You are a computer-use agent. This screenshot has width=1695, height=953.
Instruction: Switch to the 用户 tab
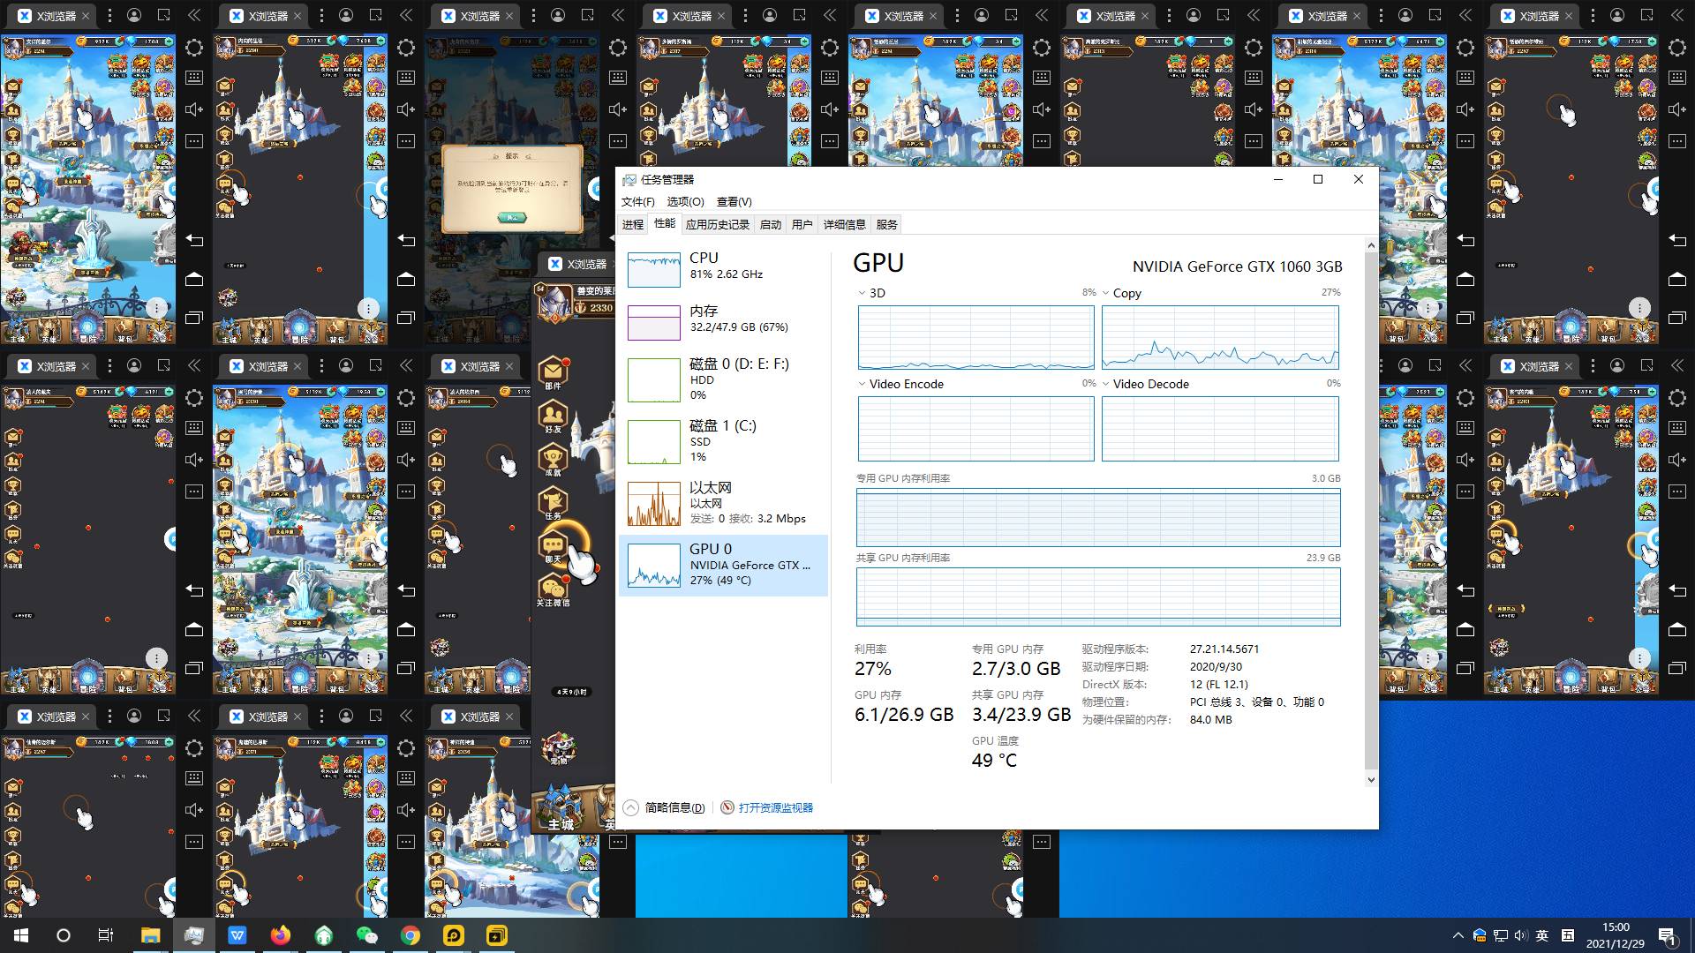[x=802, y=225]
